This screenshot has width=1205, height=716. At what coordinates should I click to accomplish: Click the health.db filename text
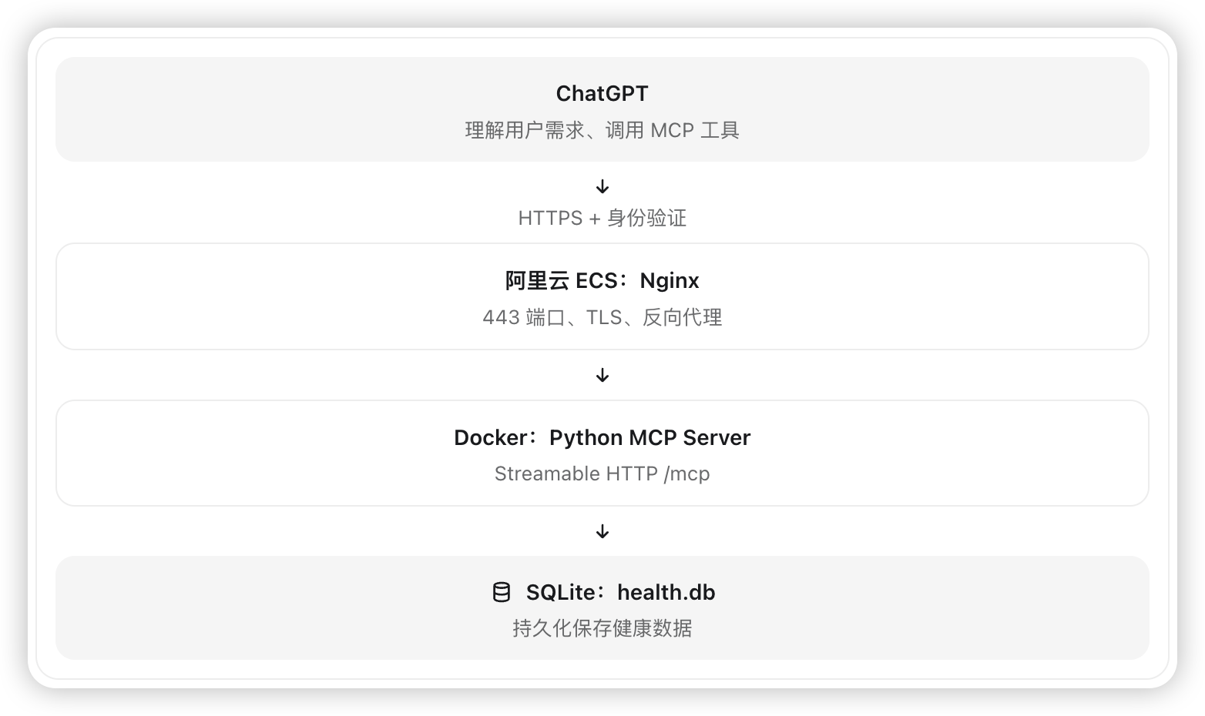(666, 592)
